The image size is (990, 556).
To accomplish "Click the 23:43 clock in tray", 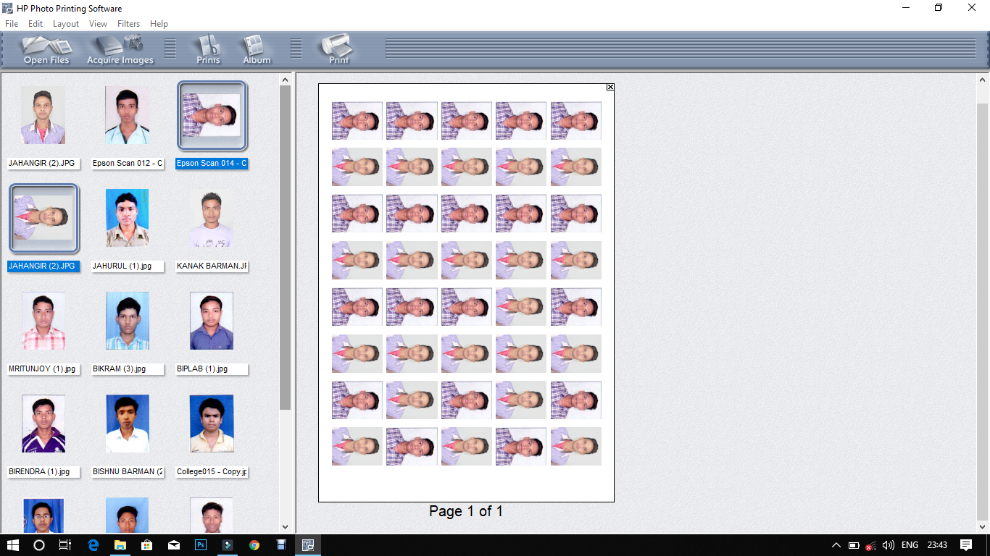I will click(x=937, y=545).
